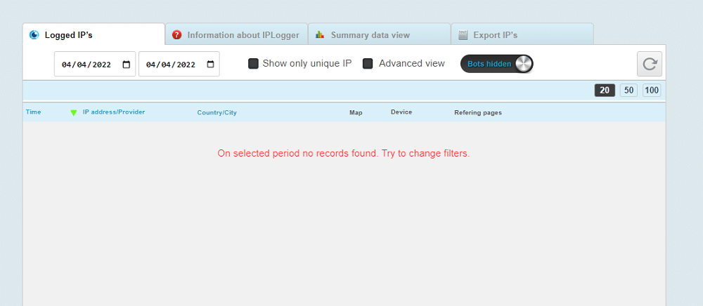Viewport: 703px width, 306px height.
Task: Sort by the Time column header
Action: point(33,112)
